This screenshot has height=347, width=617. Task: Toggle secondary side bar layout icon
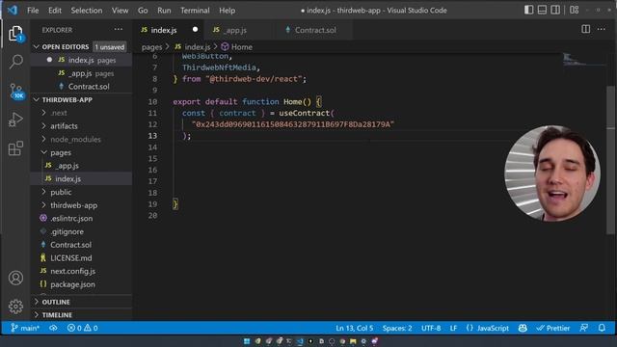pos(555,10)
